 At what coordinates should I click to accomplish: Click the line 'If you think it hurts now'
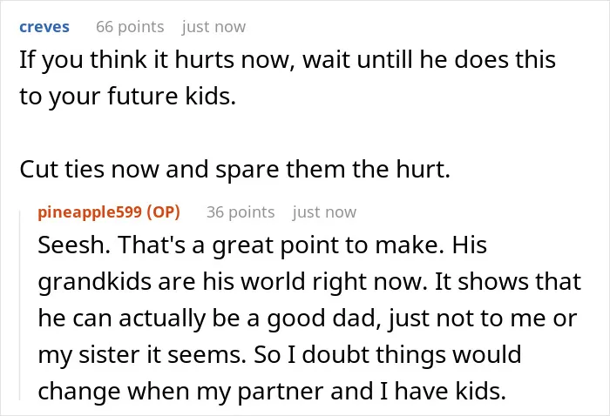click(288, 60)
